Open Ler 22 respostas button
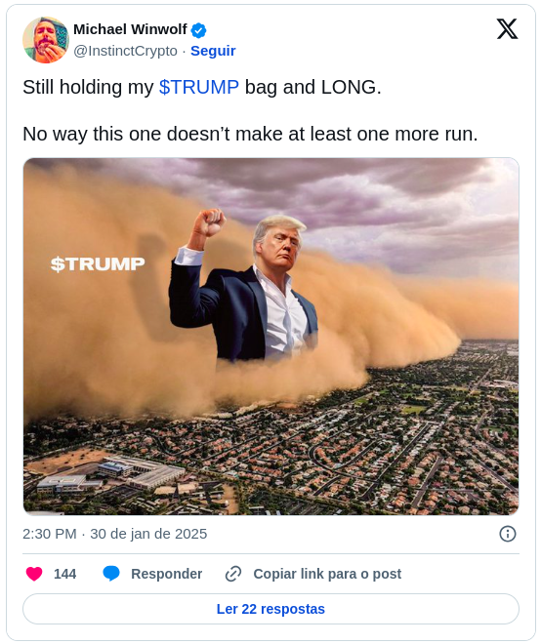 [x=270, y=609]
